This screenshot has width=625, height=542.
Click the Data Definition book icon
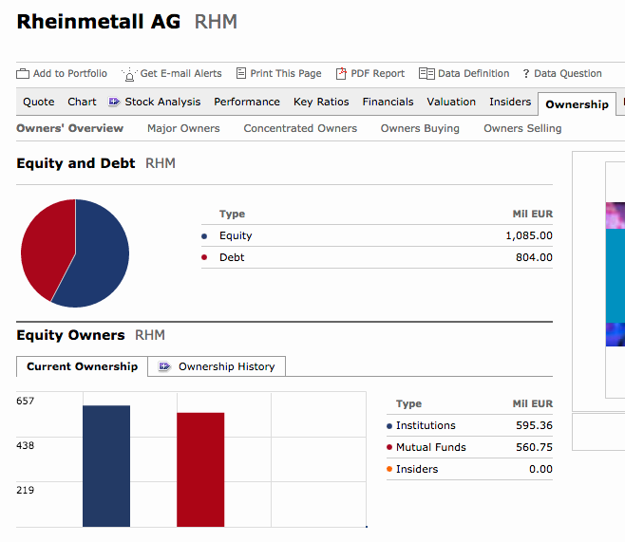coord(426,74)
